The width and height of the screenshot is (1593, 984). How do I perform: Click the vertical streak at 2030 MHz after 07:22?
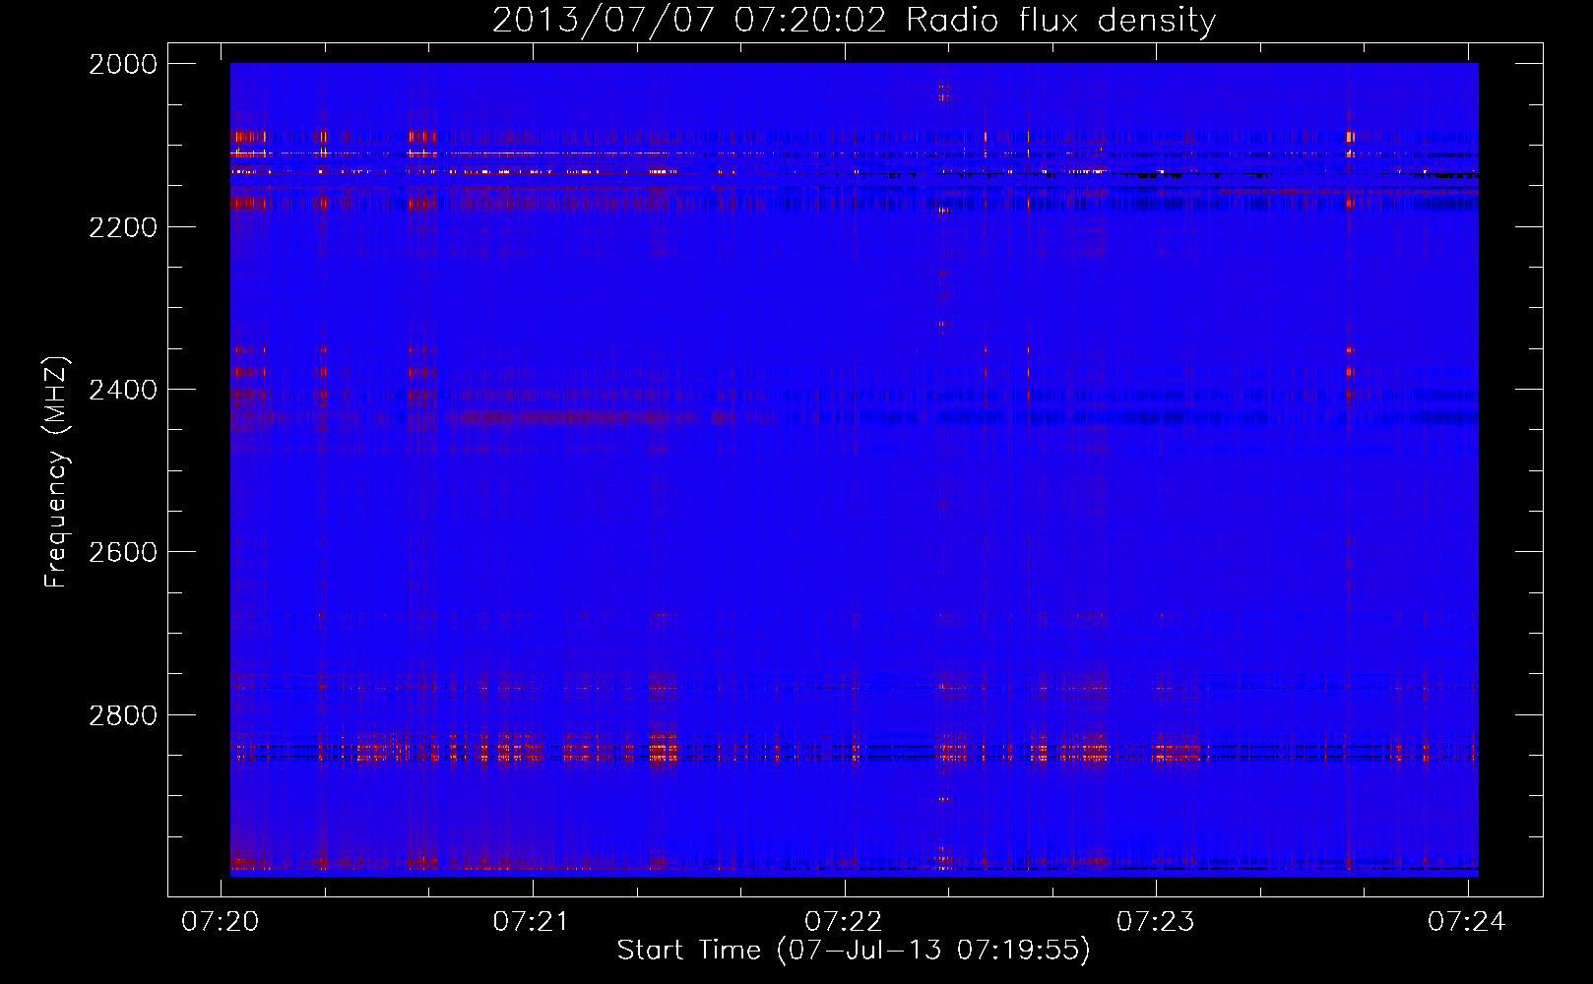coord(943,93)
